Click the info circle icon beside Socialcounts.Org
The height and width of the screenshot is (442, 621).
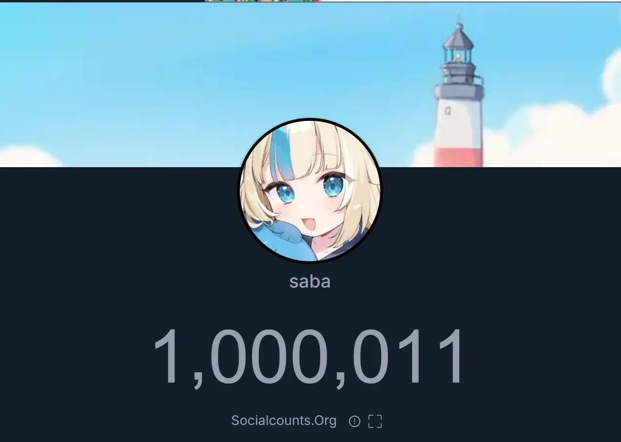[354, 422]
